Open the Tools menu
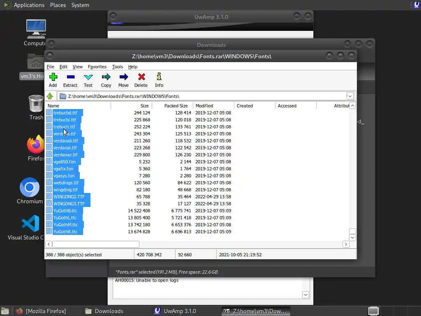Viewport: 421px width, 316px height. click(117, 67)
